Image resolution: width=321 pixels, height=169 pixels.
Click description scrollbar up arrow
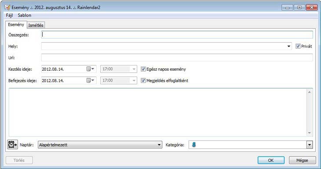(309, 92)
